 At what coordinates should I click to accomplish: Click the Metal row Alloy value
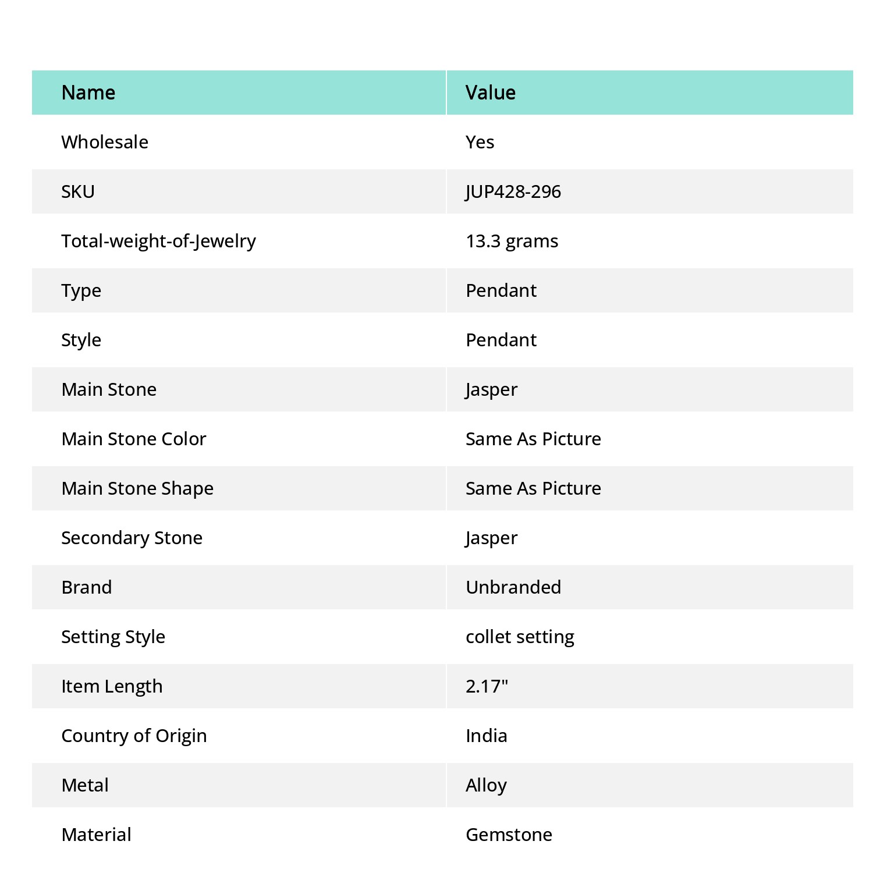click(x=486, y=785)
